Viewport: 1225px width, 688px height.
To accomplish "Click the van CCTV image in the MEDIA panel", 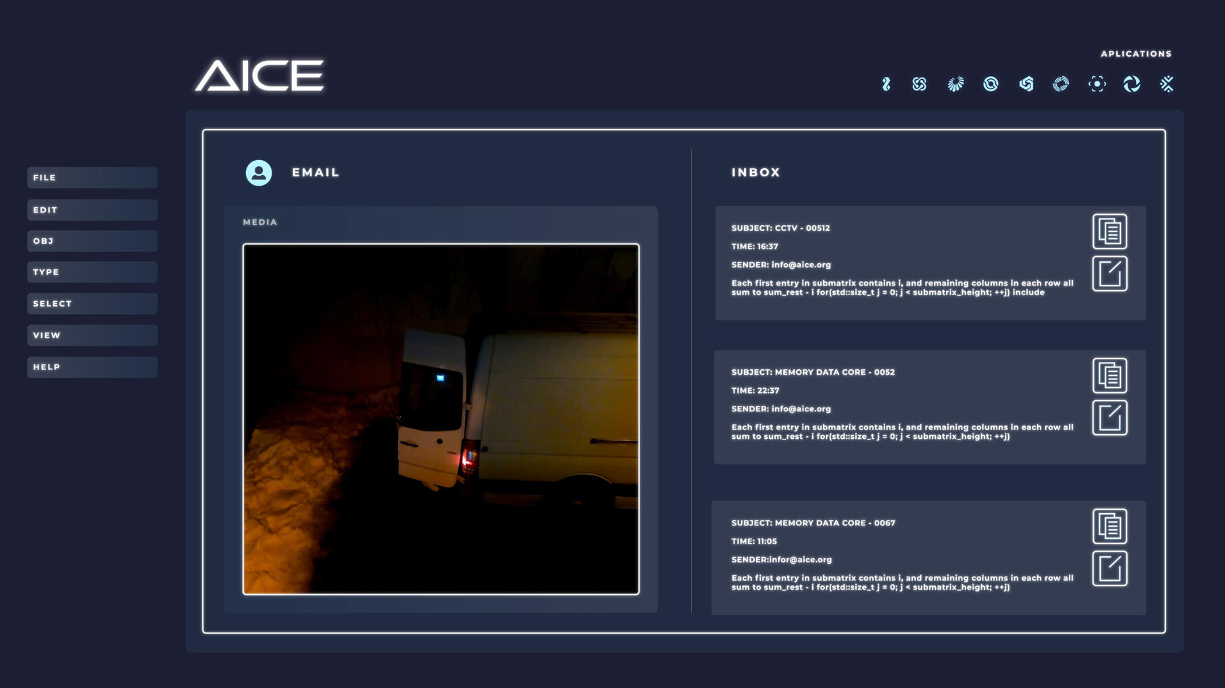I will pos(443,419).
